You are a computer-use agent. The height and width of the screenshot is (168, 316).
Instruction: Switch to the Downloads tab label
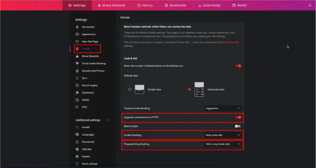coord(211,5)
